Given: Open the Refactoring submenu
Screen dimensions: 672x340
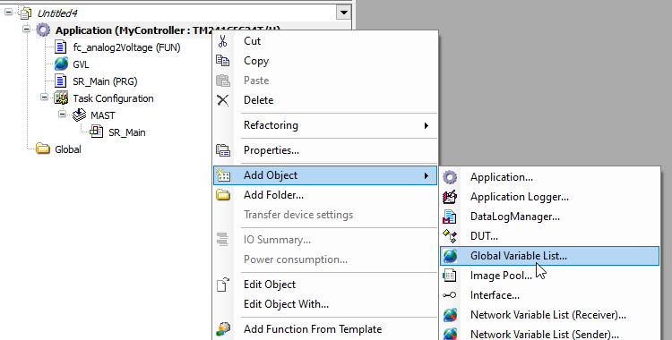Looking at the screenshot, I should [x=325, y=125].
